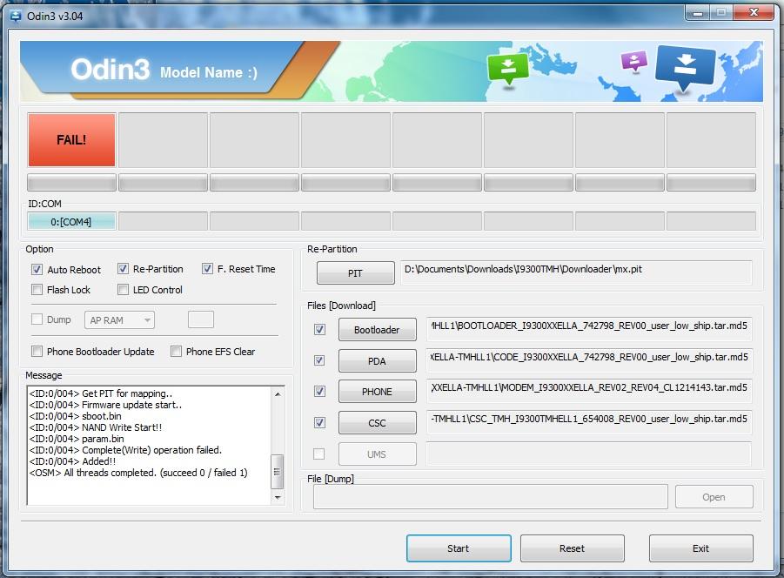
Task: Minimize the Odin3 window
Action: pos(698,13)
